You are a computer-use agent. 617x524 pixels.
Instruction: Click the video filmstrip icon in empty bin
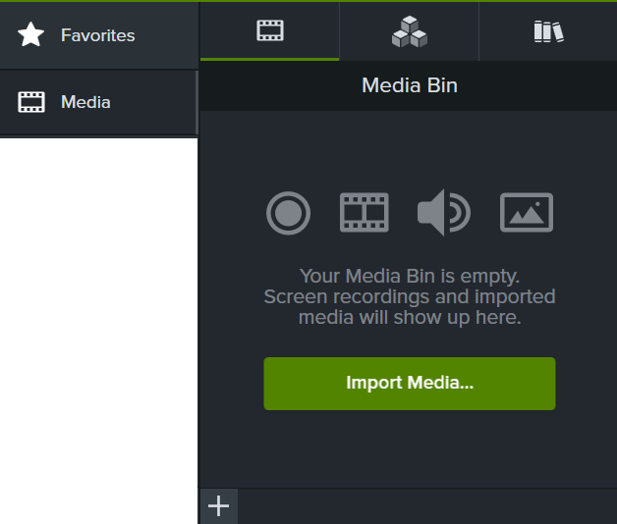point(365,213)
